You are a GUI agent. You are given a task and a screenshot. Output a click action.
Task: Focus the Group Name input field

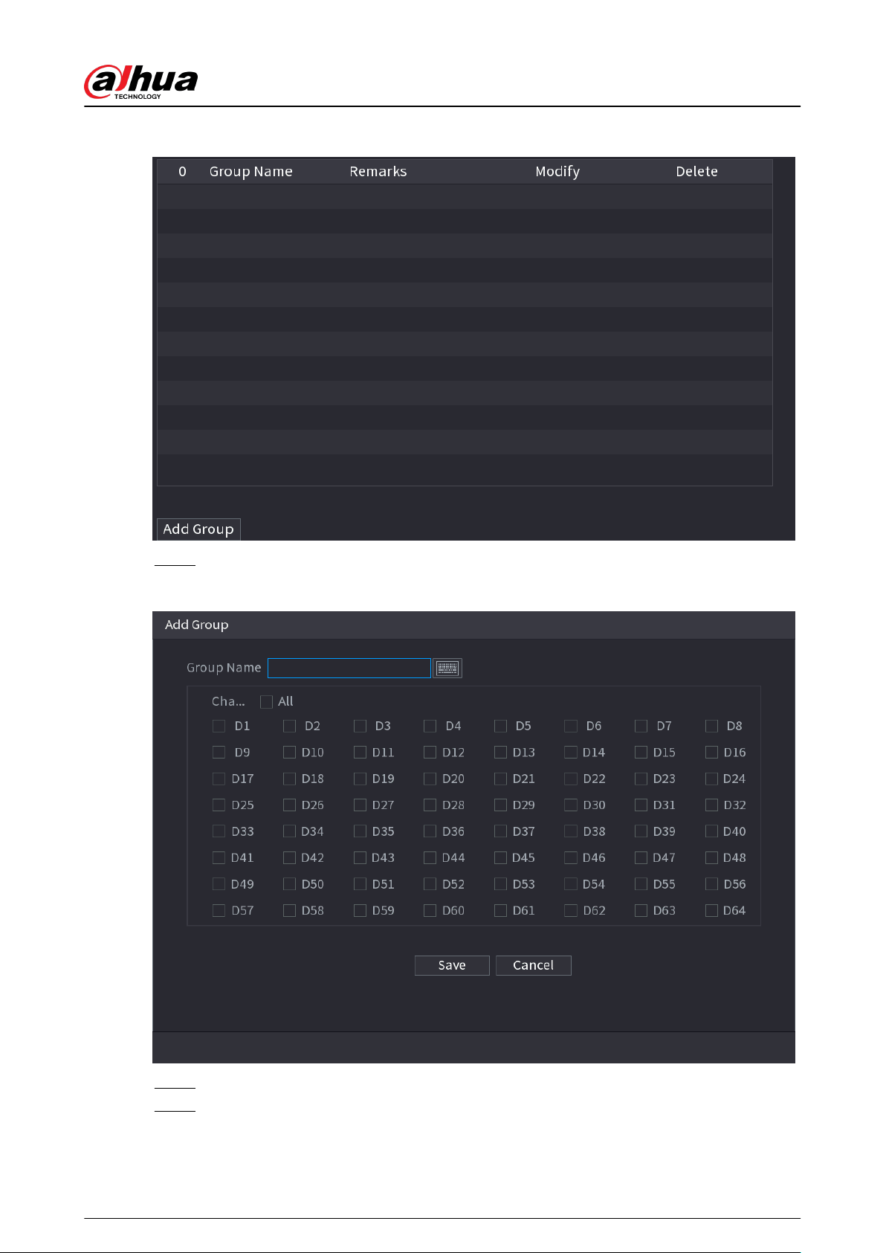point(349,669)
